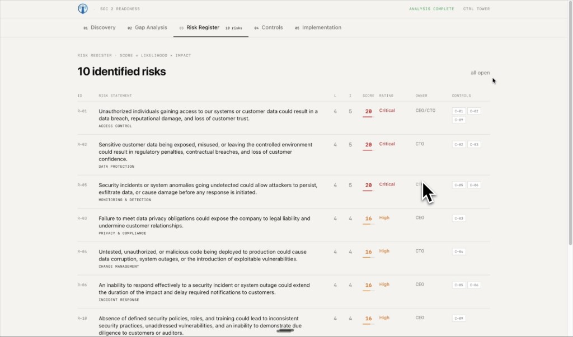Click the lighthouse logo icon in the header

pos(83,8)
